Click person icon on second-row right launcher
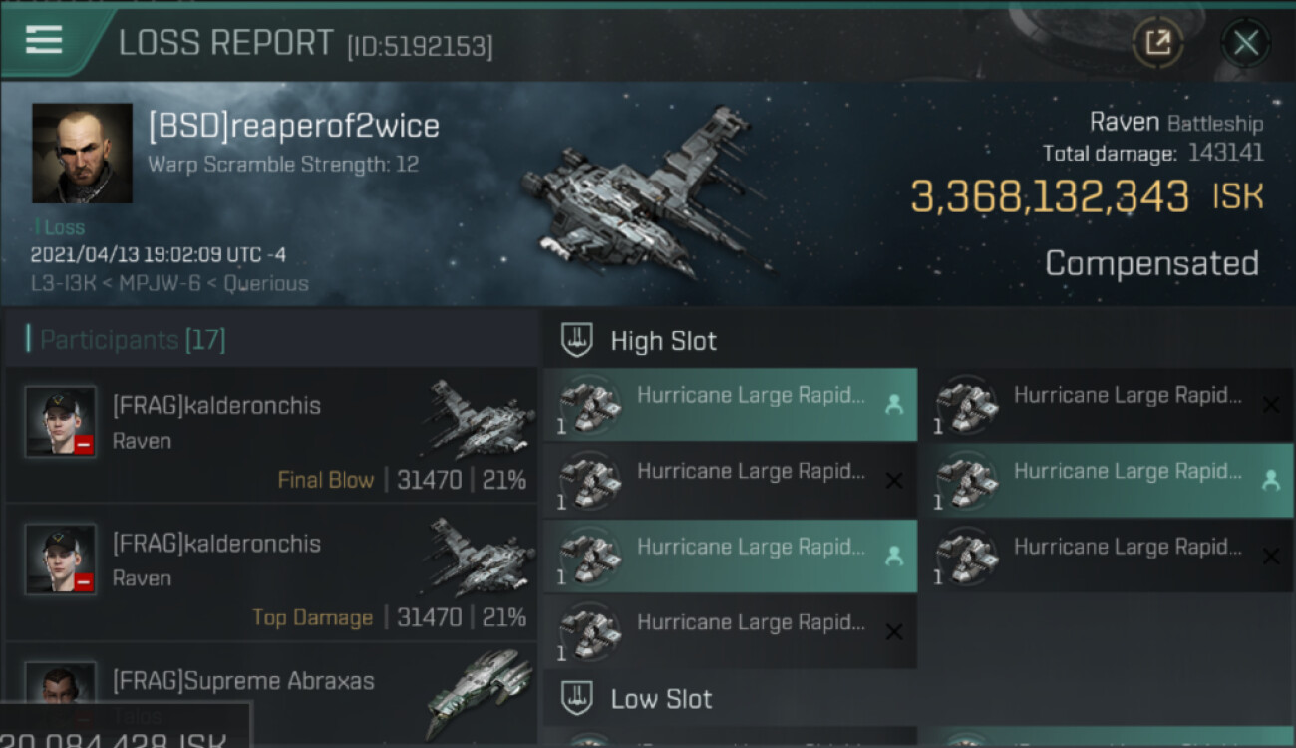Screen dimensions: 1296x748 (x=1270, y=481)
